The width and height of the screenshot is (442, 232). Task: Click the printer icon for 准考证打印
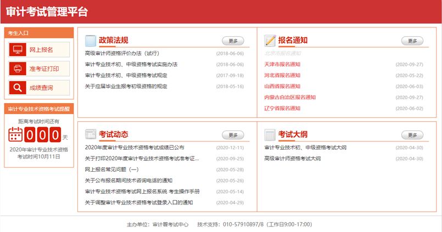coord(18,69)
